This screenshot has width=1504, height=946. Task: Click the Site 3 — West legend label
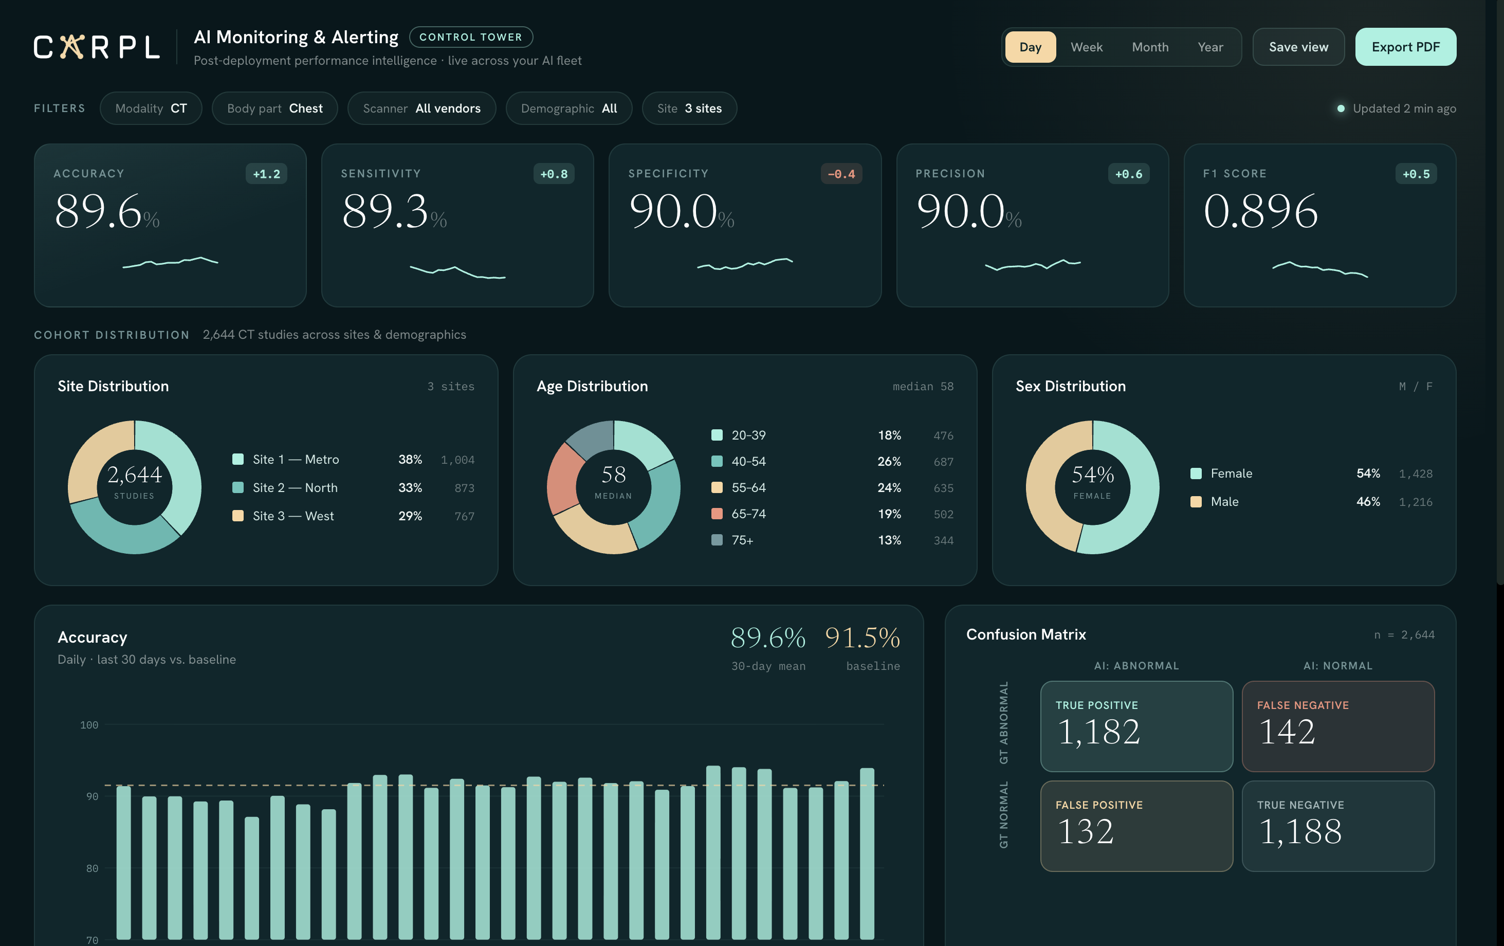click(x=293, y=516)
